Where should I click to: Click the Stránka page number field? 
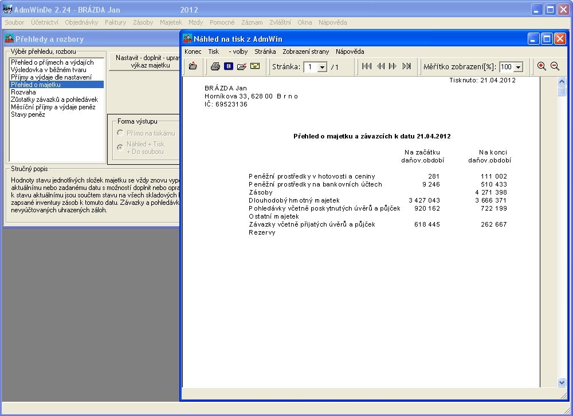pos(311,67)
